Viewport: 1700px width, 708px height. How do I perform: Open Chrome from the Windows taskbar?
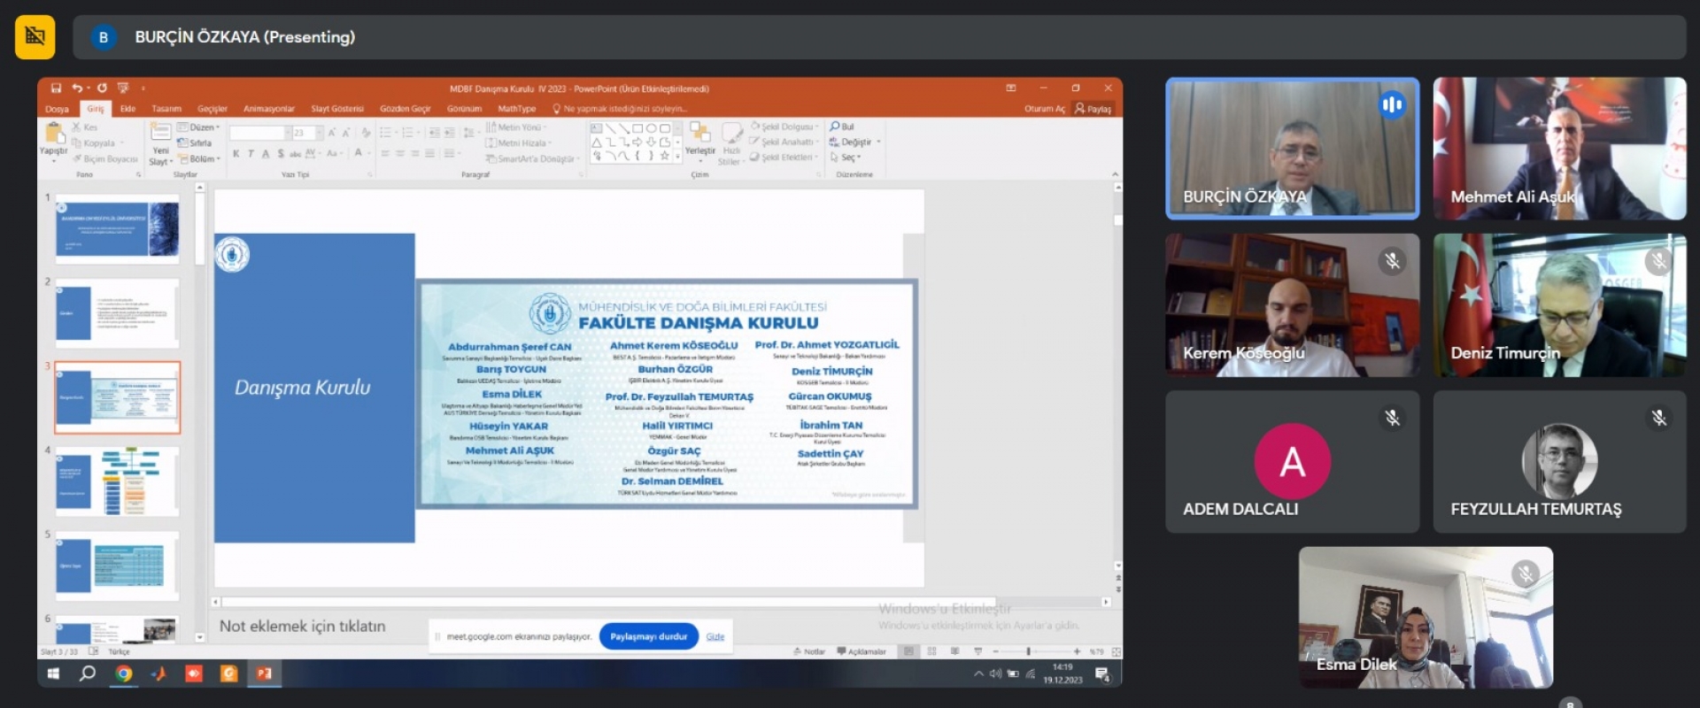(124, 673)
